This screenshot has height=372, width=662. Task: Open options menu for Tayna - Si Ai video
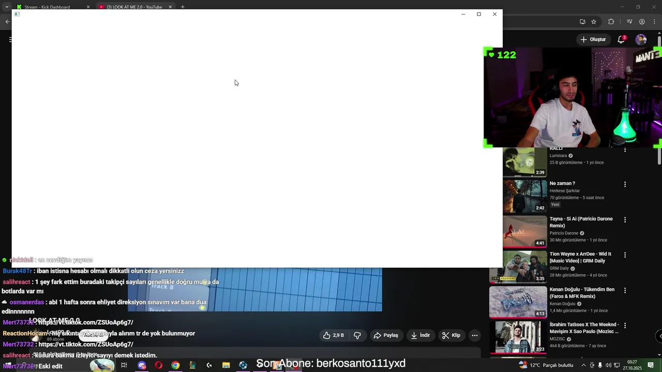[x=625, y=220]
